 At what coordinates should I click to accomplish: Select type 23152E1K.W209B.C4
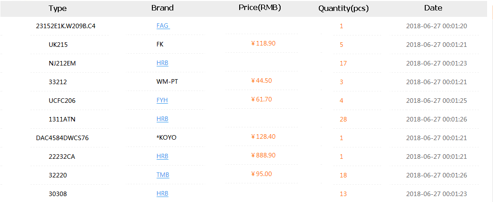coord(66,26)
